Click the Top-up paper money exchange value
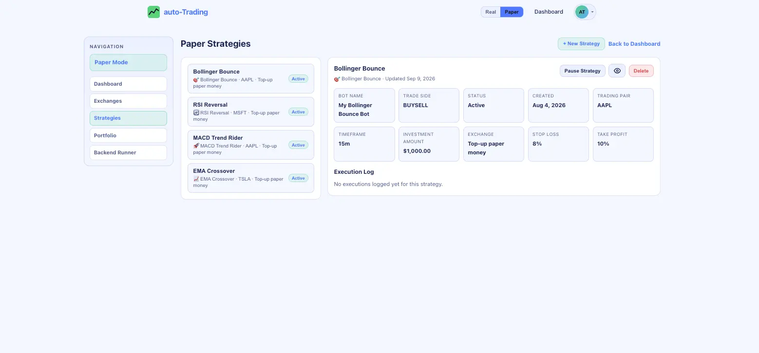Viewport: 759px width, 353px height. (x=486, y=148)
